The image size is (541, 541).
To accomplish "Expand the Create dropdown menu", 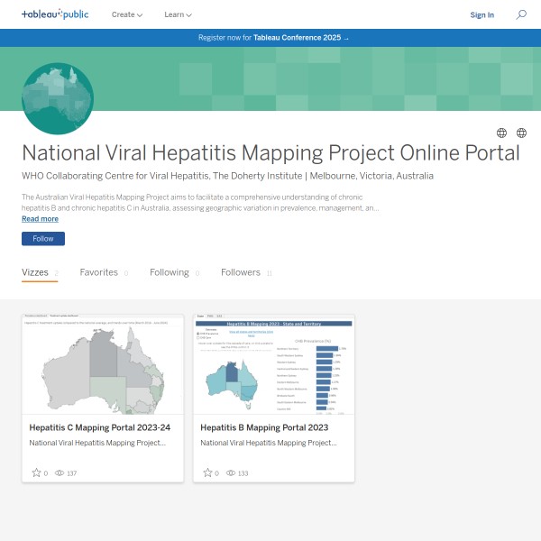I will [127, 14].
